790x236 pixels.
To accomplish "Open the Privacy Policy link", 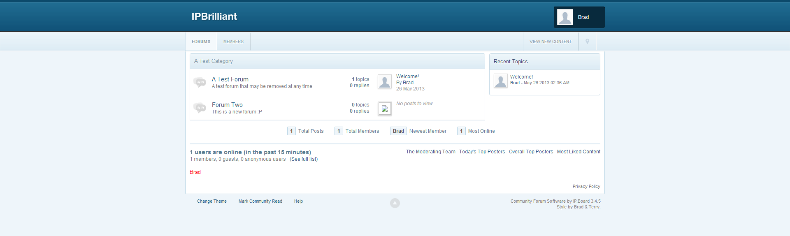I will click(586, 187).
